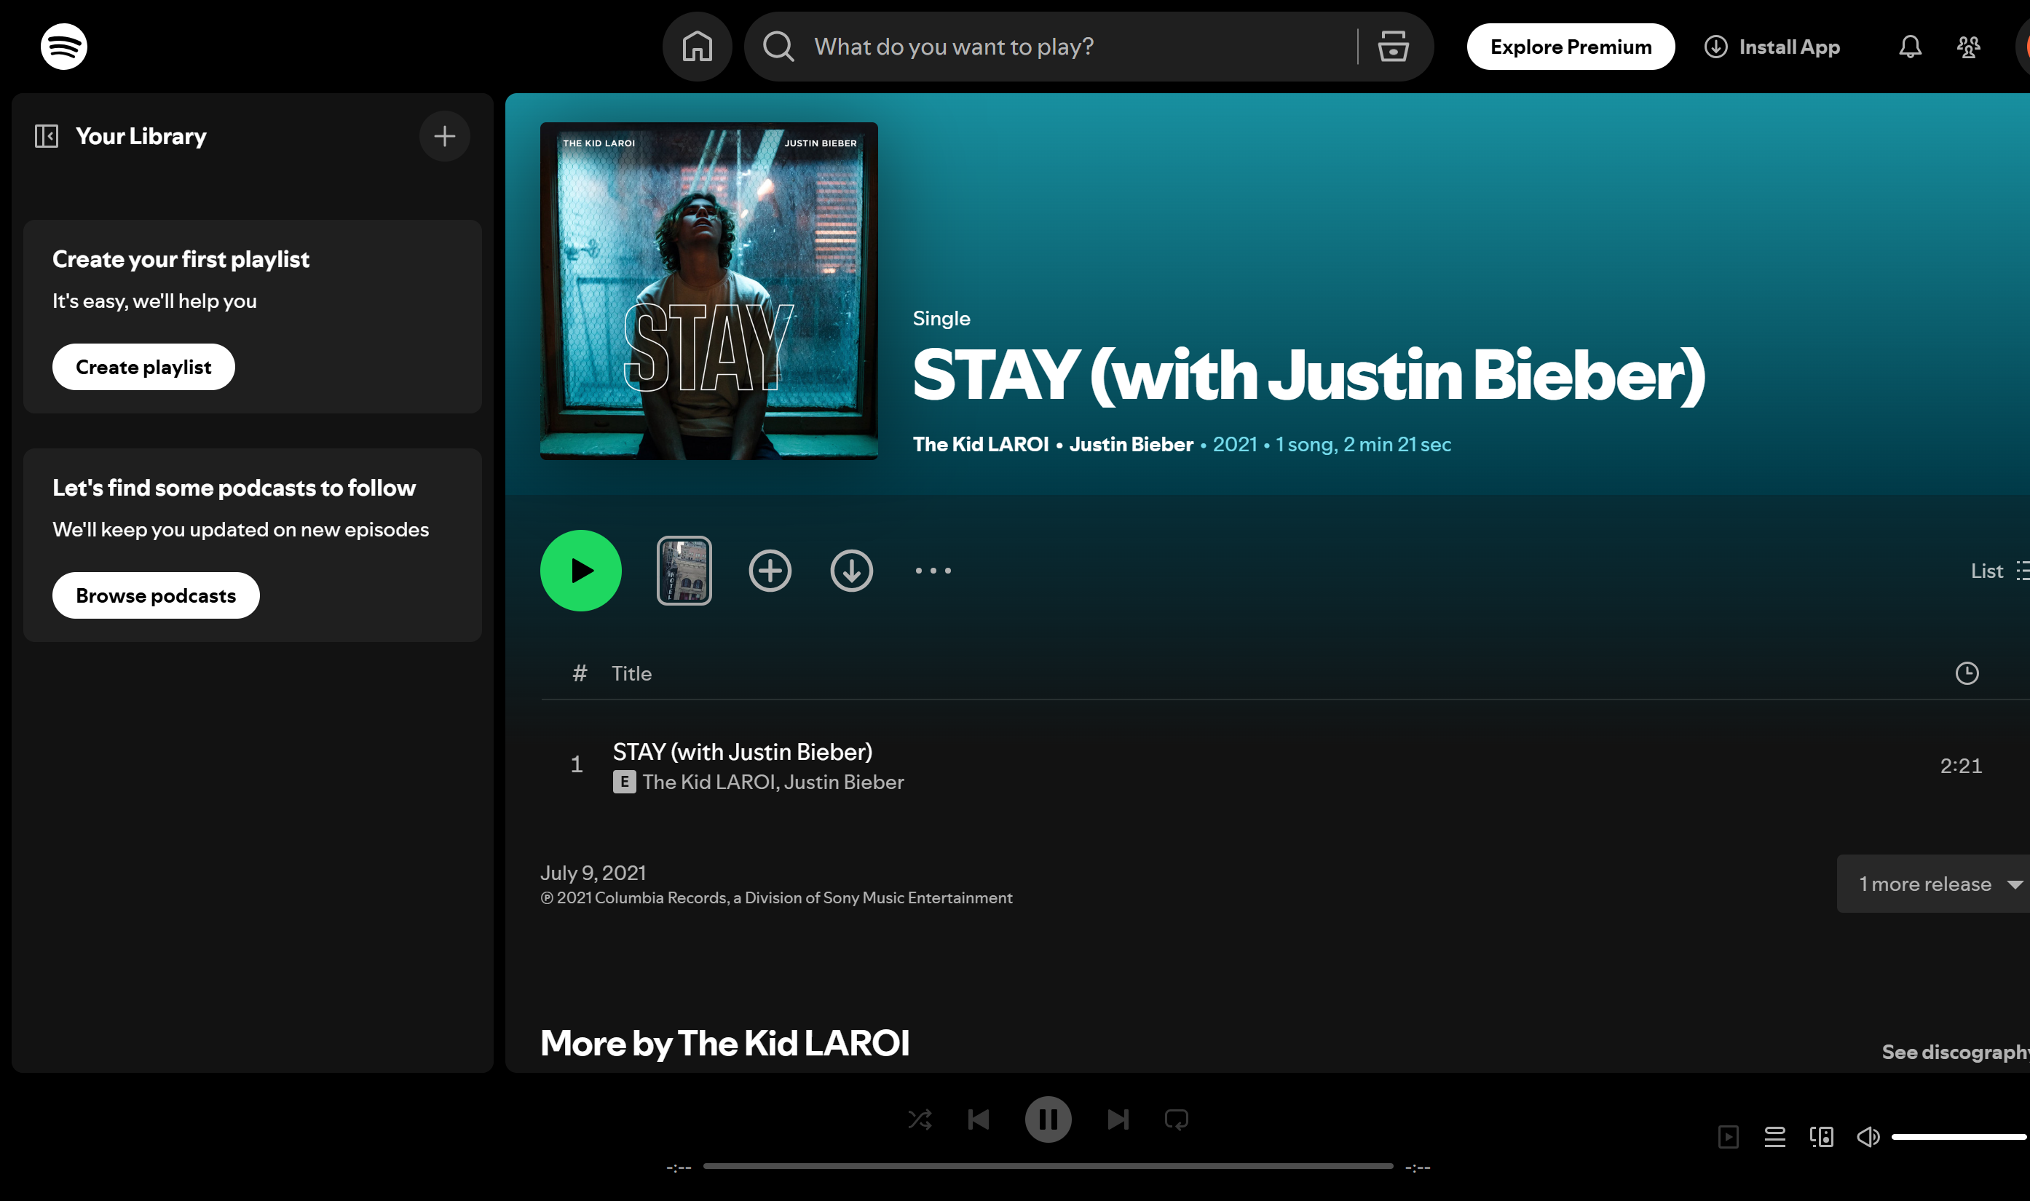Screen dimensions: 2030x1201
Task: Click the Title column header
Action: click(x=631, y=673)
